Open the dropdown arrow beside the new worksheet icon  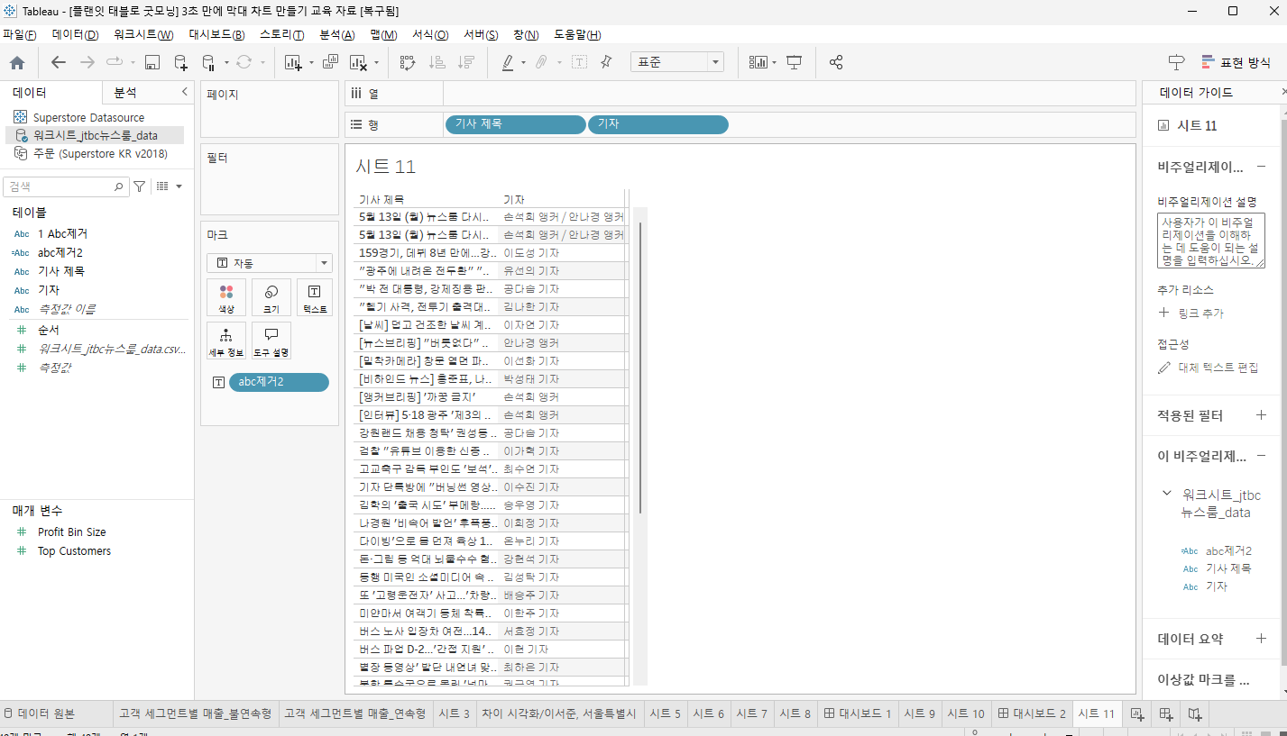coord(311,63)
